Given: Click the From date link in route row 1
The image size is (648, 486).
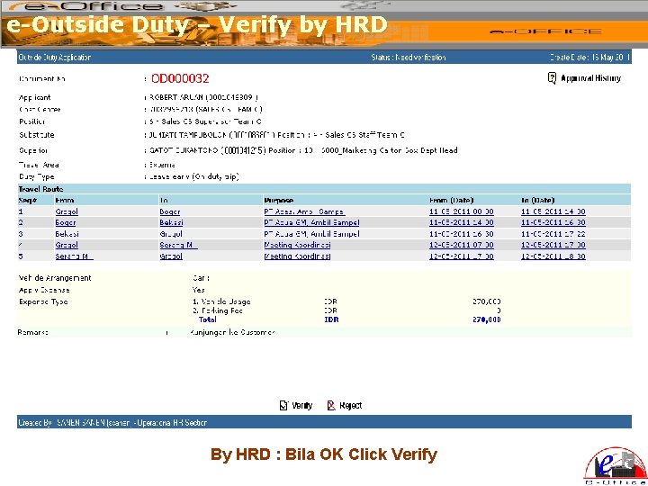Looking at the screenshot, I should [x=461, y=211].
